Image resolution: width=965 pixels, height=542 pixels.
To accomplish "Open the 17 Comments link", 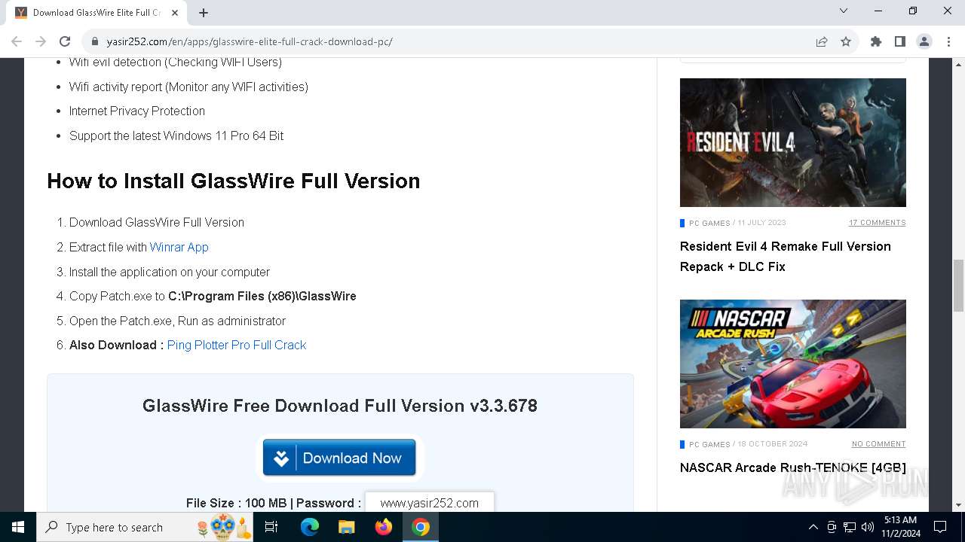I will pos(878,223).
